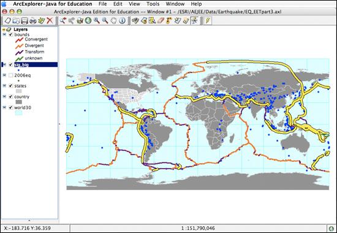Select the country layer name
This screenshot has width=337, height=233.
(x=21, y=97)
